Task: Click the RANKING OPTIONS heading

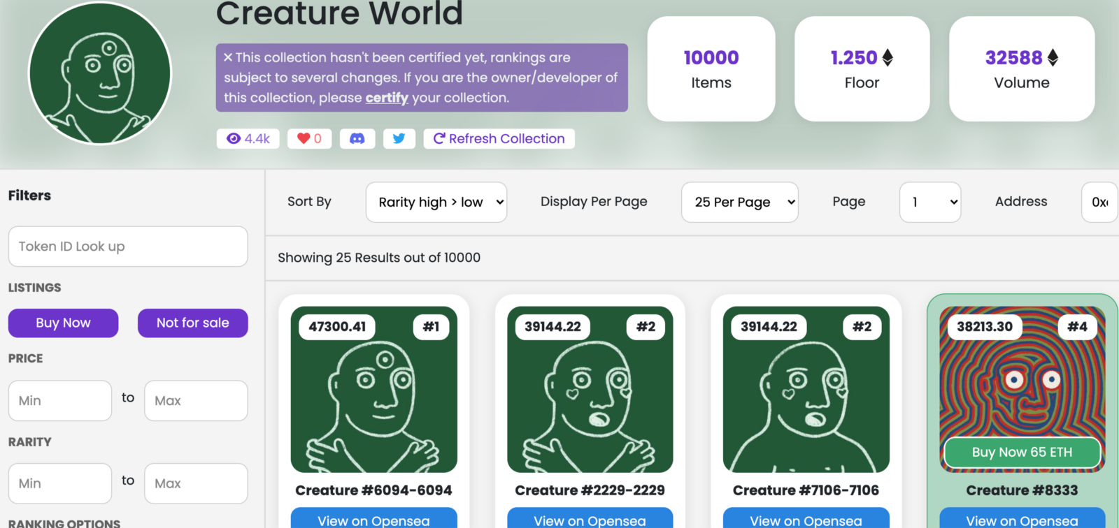Action: click(64, 523)
